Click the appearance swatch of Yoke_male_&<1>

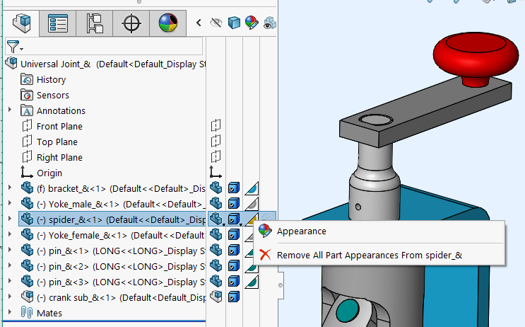pos(252,204)
